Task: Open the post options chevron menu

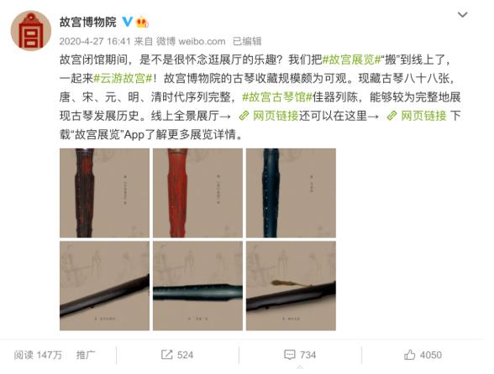Action: click(x=462, y=15)
